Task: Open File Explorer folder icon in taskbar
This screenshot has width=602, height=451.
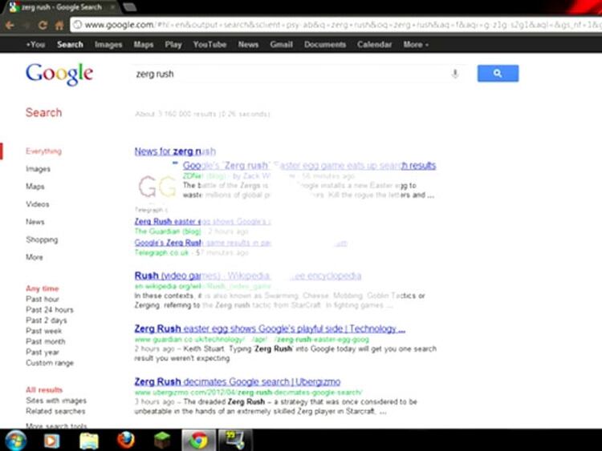Action: (88, 440)
